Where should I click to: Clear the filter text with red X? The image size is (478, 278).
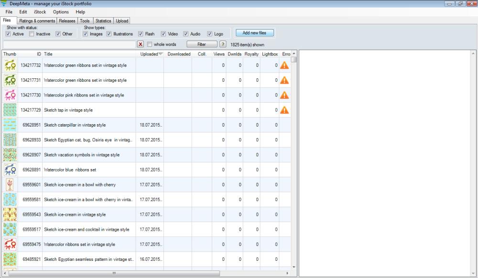[x=140, y=44]
